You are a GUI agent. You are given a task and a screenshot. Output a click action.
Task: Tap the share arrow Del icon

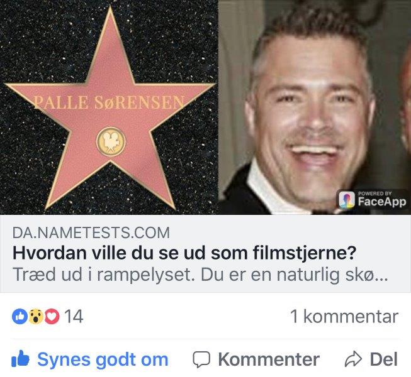pos(353,359)
